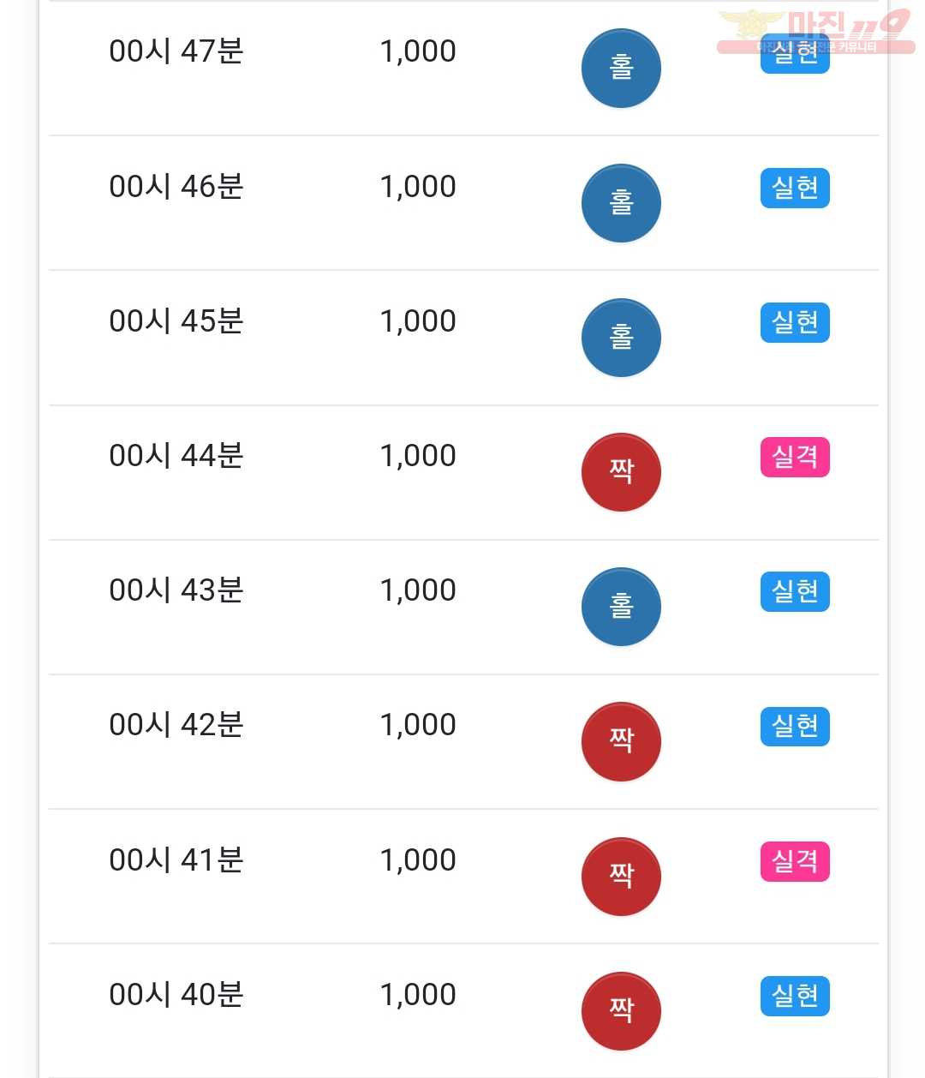Click the pink 실격 badge for 00시 44분
The width and height of the screenshot is (925, 1078).
click(x=795, y=458)
